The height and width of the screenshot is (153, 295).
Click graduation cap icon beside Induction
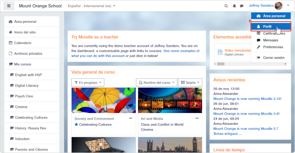point(12,139)
